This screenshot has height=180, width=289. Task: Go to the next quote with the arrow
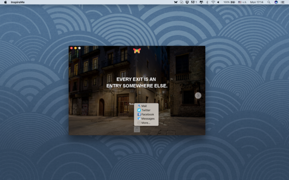pos(198,95)
